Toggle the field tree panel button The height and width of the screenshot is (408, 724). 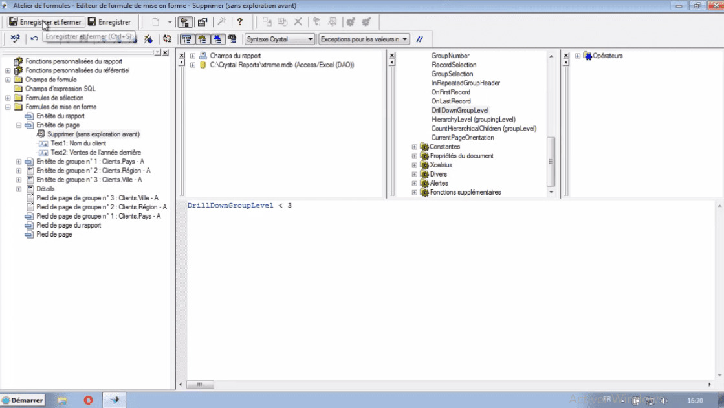[x=186, y=39]
